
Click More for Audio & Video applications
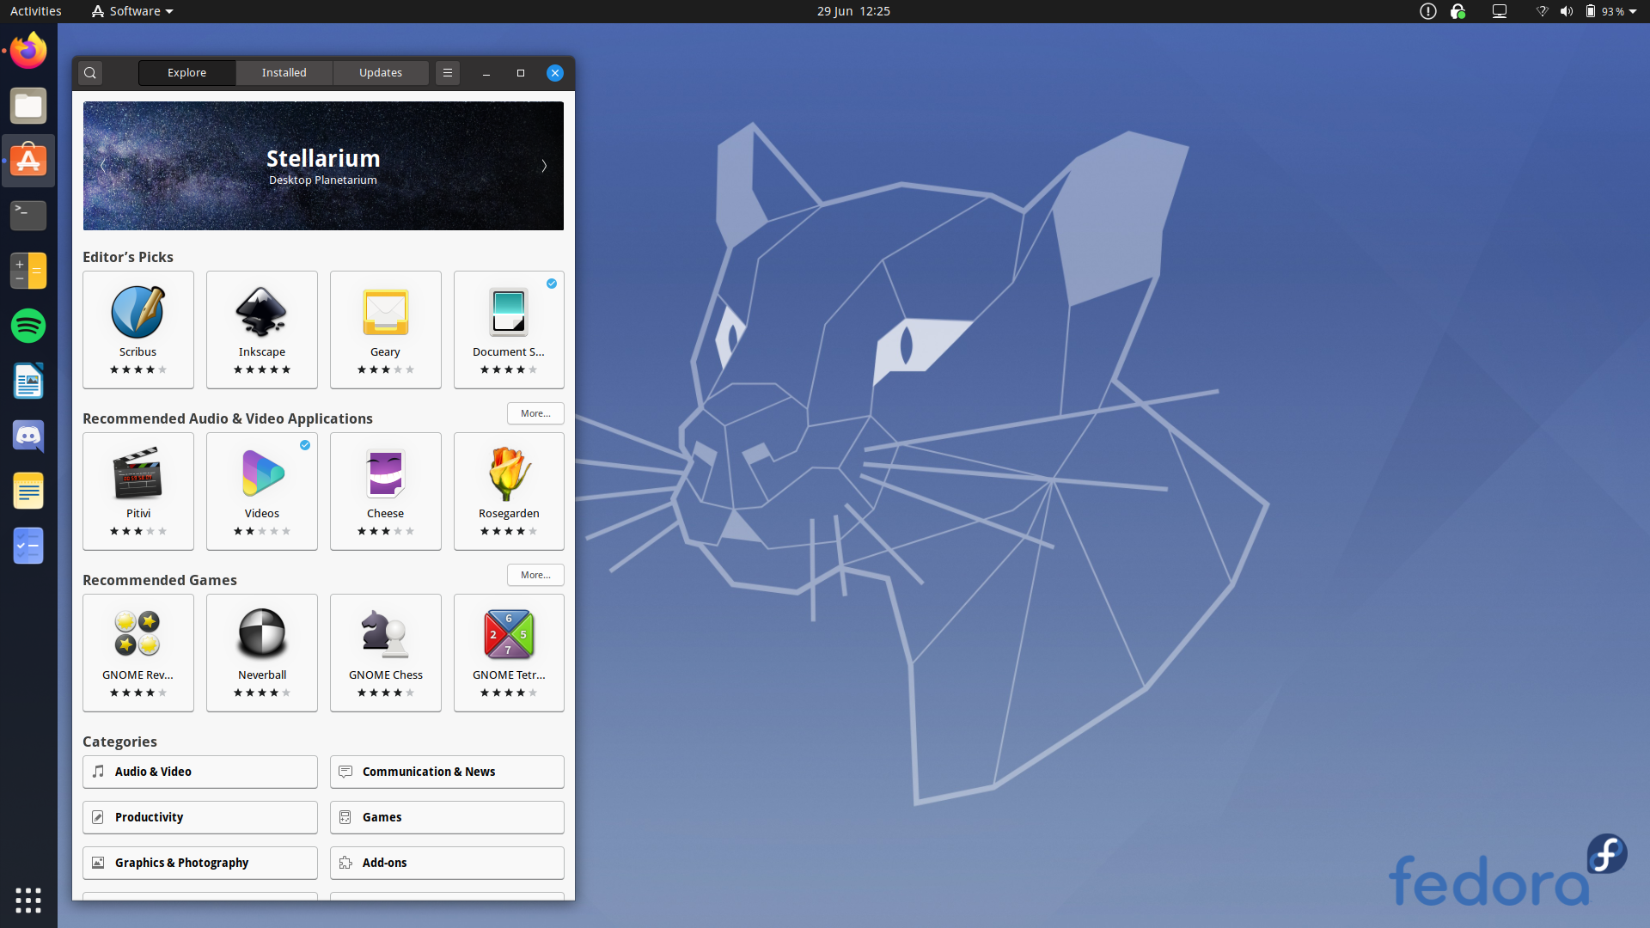click(x=535, y=413)
